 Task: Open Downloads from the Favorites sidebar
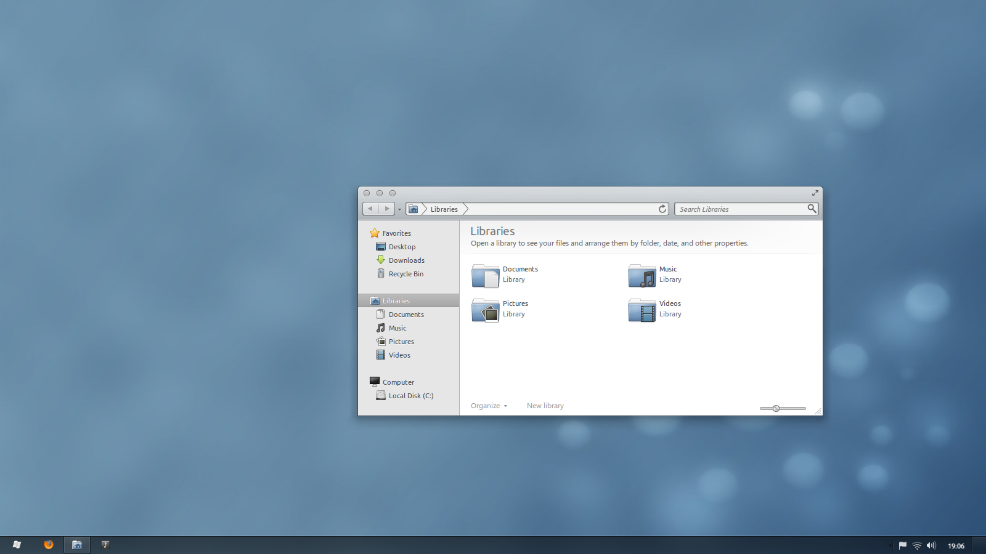tap(405, 260)
